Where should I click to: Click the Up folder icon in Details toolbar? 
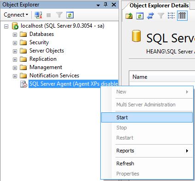(x=129, y=16)
